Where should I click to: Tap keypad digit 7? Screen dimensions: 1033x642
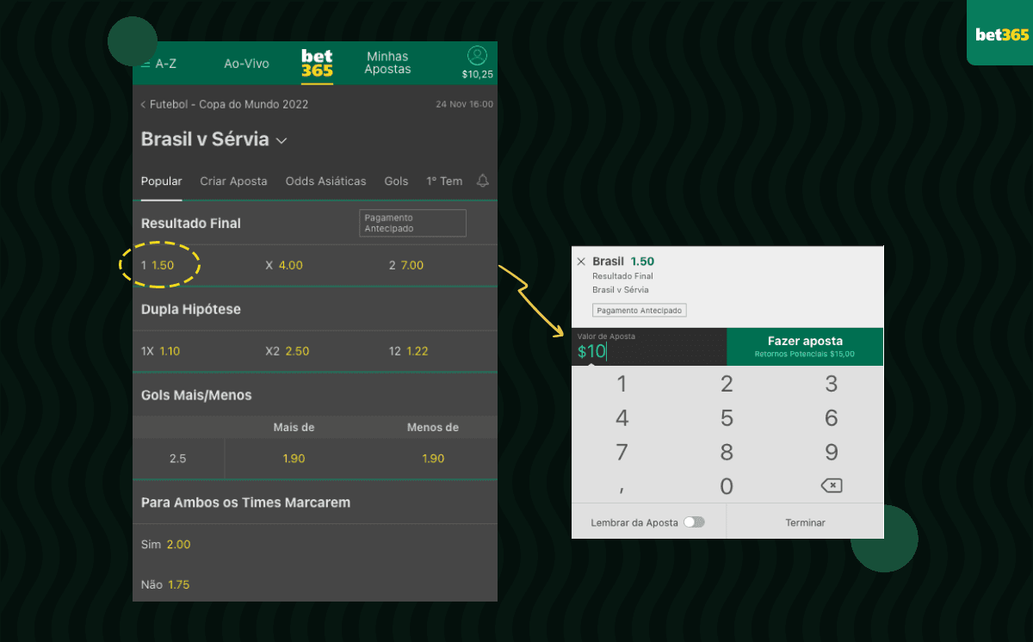pyautogui.click(x=622, y=452)
